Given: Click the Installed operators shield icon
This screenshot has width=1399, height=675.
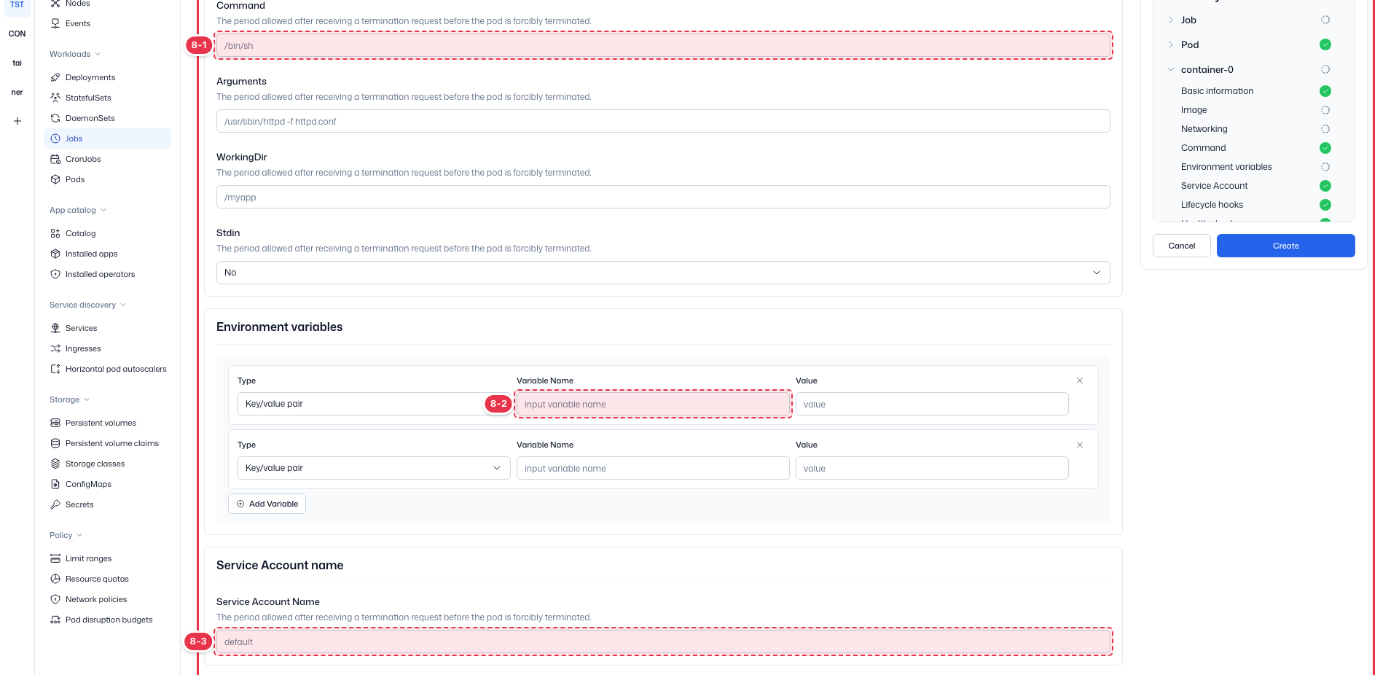Looking at the screenshot, I should [55, 274].
